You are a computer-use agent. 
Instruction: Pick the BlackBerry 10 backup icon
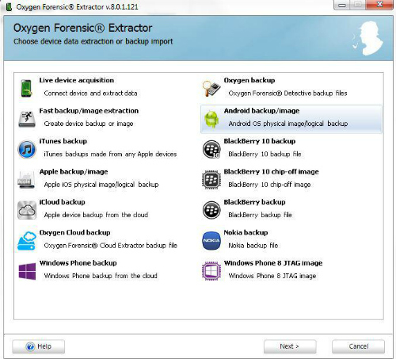pyautogui.click(x=211, y=149)
